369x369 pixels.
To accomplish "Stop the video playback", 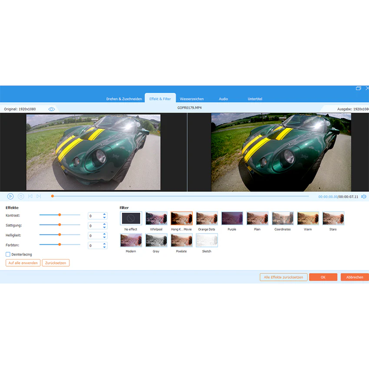I will click(21, 196).
